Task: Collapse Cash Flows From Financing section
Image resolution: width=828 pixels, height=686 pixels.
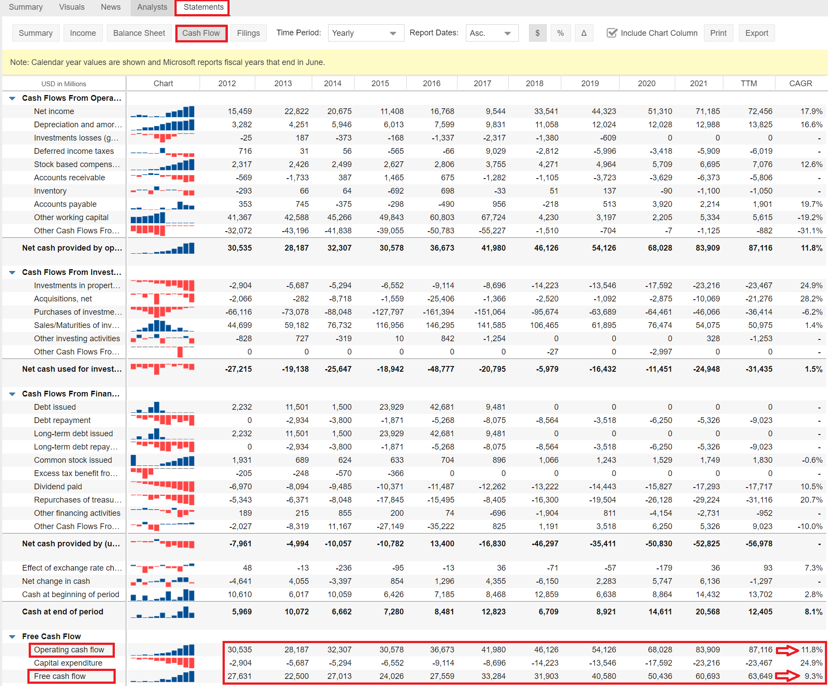Action: pyautogui.click(x=12, y=394)
